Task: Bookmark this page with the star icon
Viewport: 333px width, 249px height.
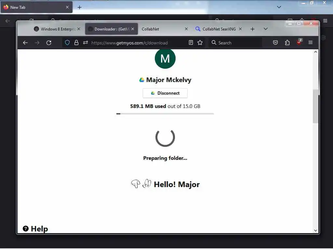Action: click(200, 43)
